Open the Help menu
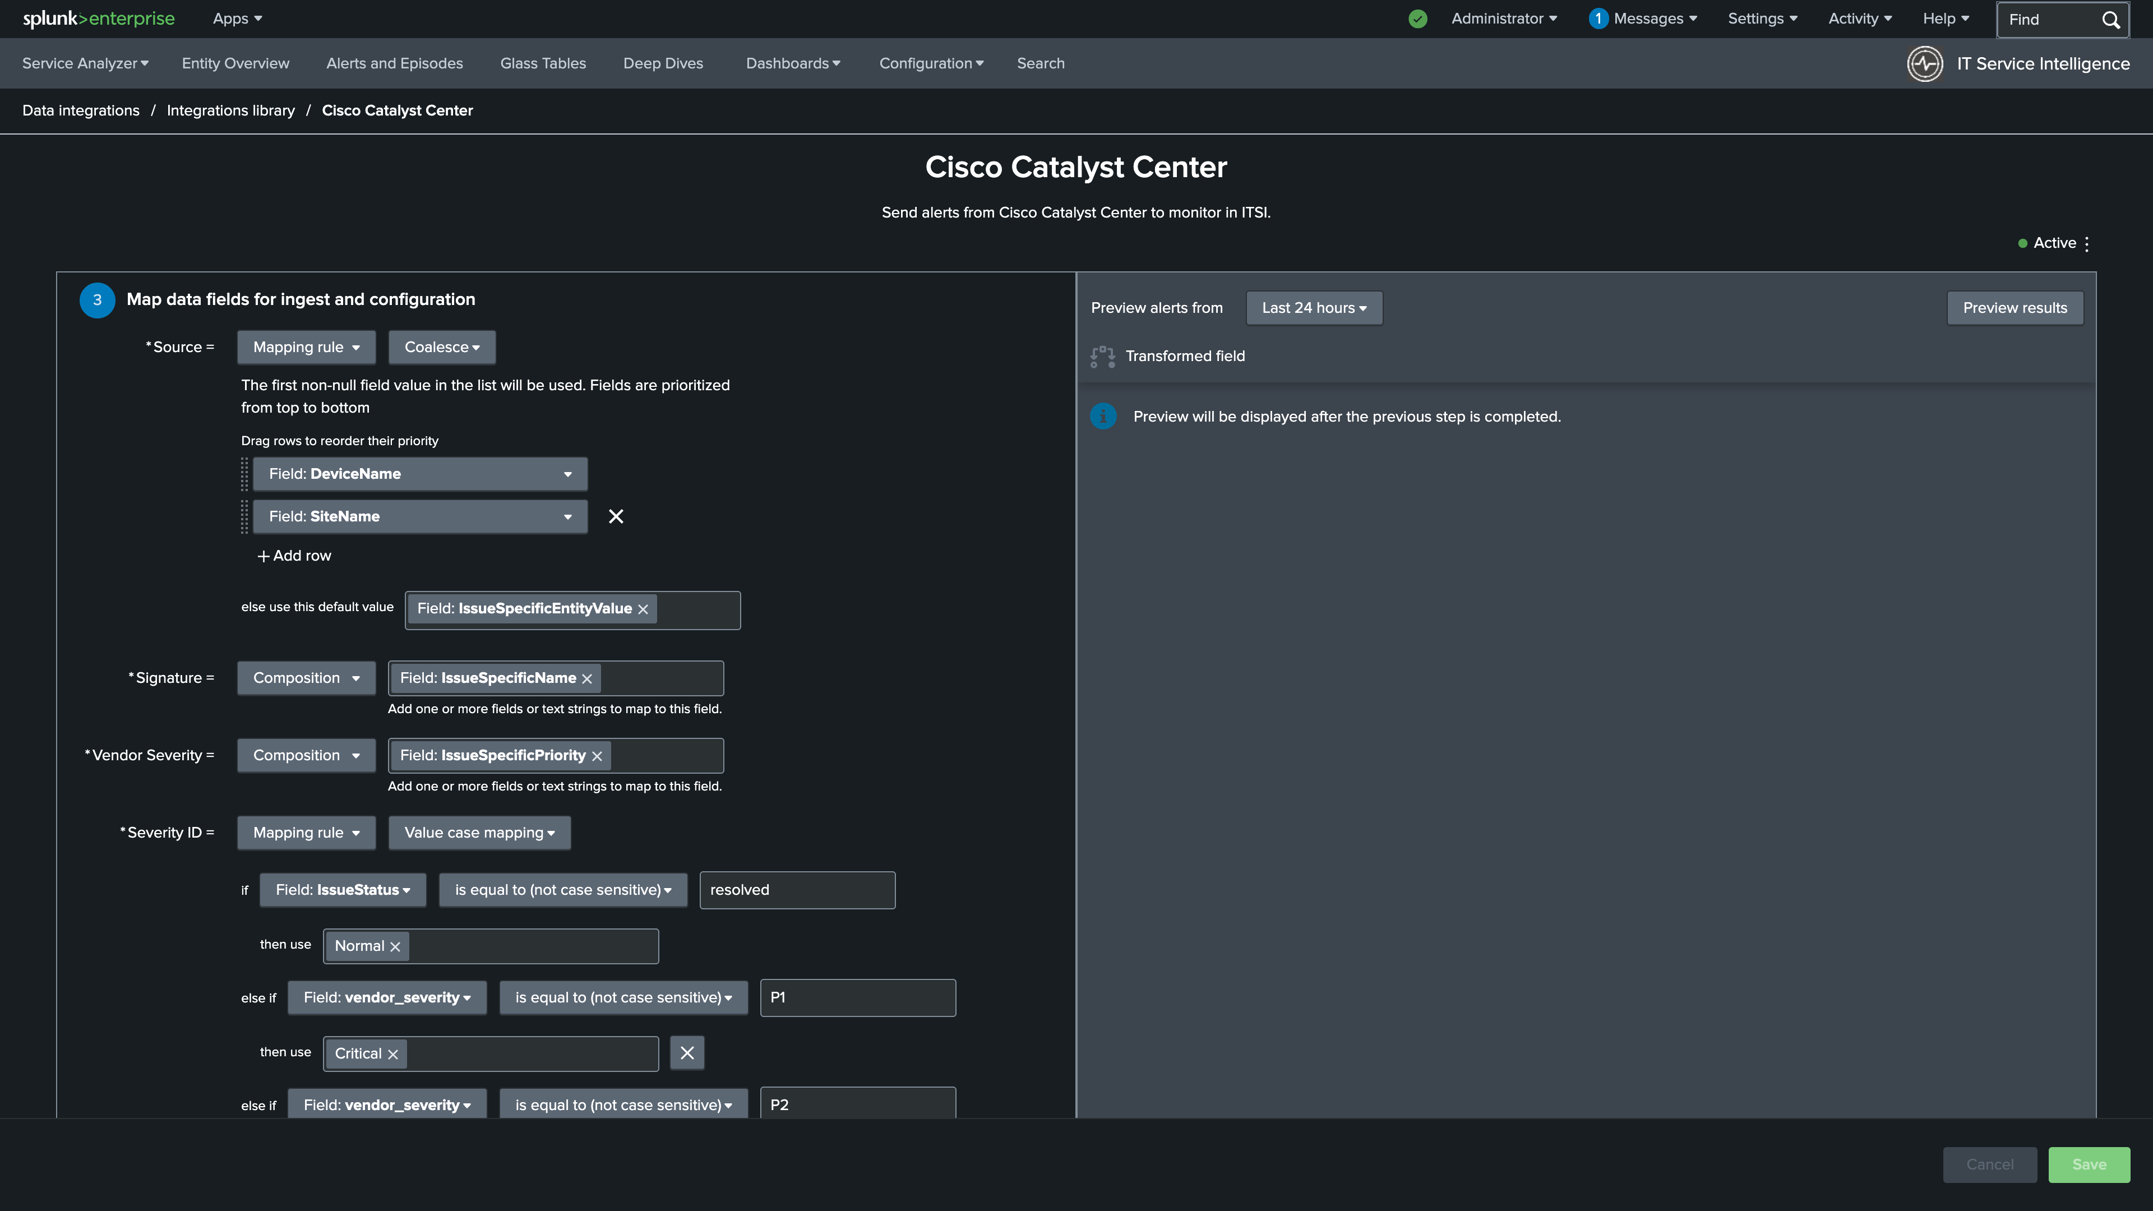Screen dimensions: 2153x1211 (x=1946, y=19)
